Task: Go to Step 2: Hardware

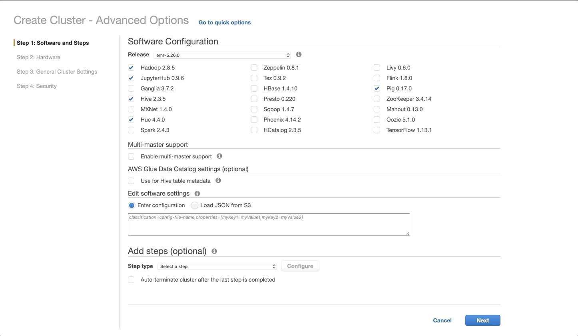Action: click(38, 57)
